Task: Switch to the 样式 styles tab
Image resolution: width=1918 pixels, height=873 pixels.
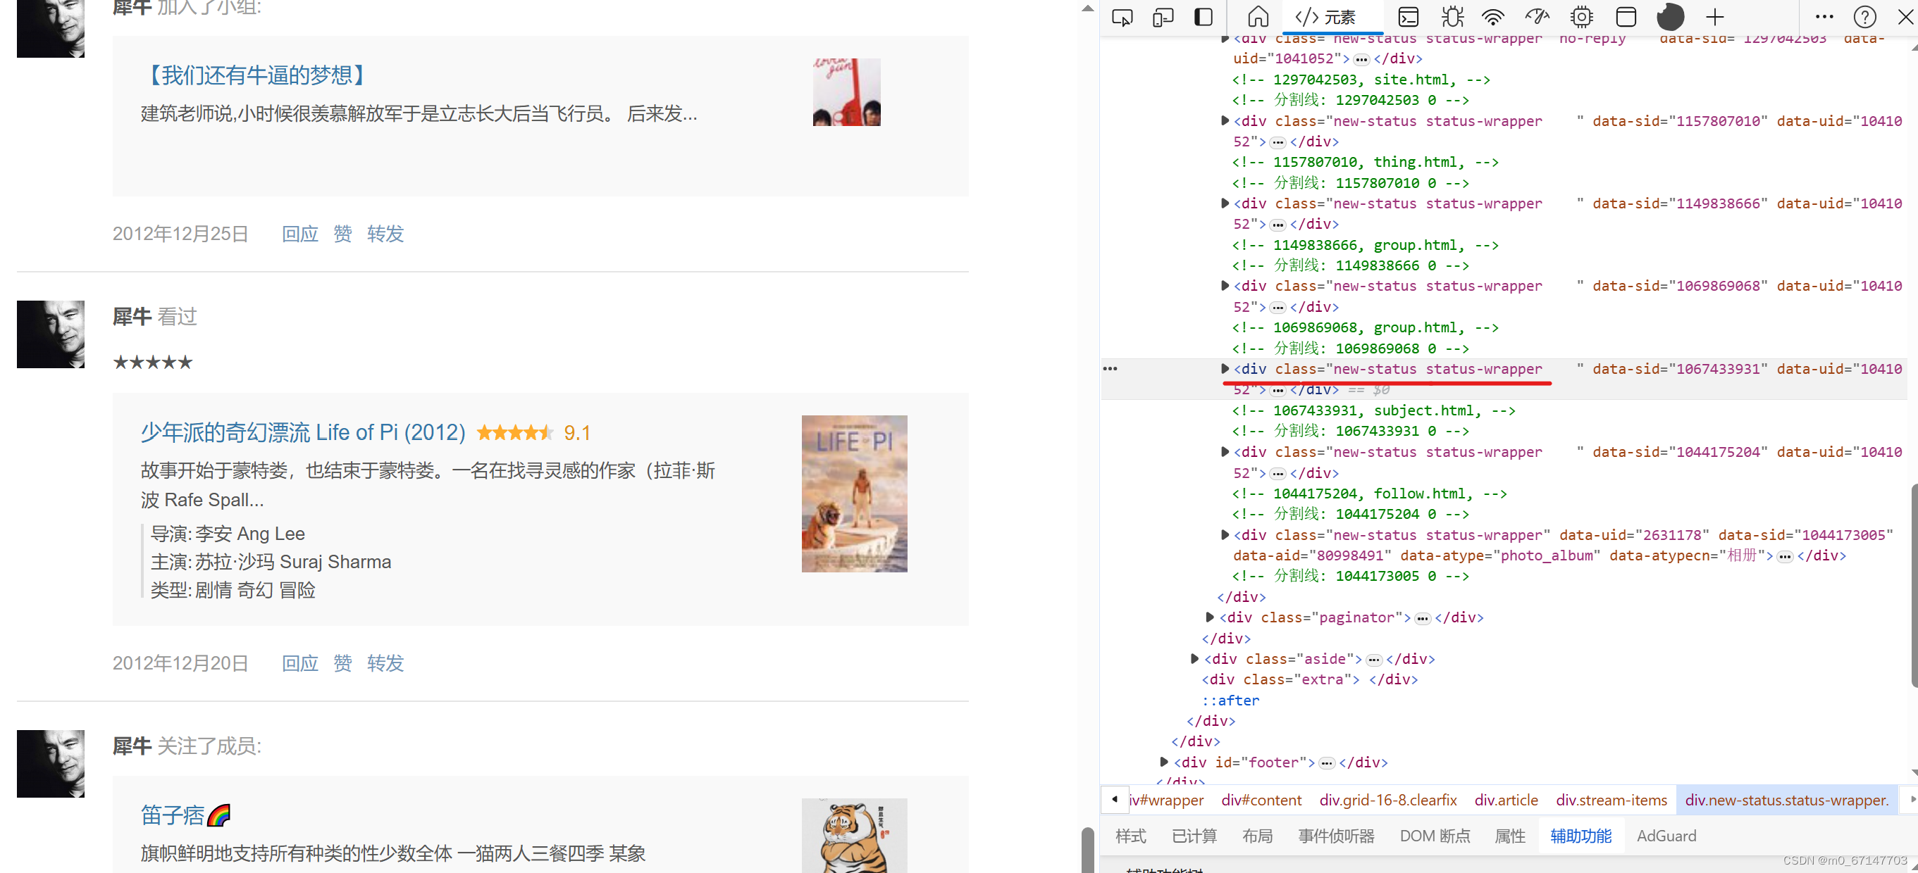Action: point(1130,836)
